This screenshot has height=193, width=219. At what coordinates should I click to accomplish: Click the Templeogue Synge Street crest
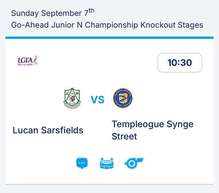click(123, 98)
